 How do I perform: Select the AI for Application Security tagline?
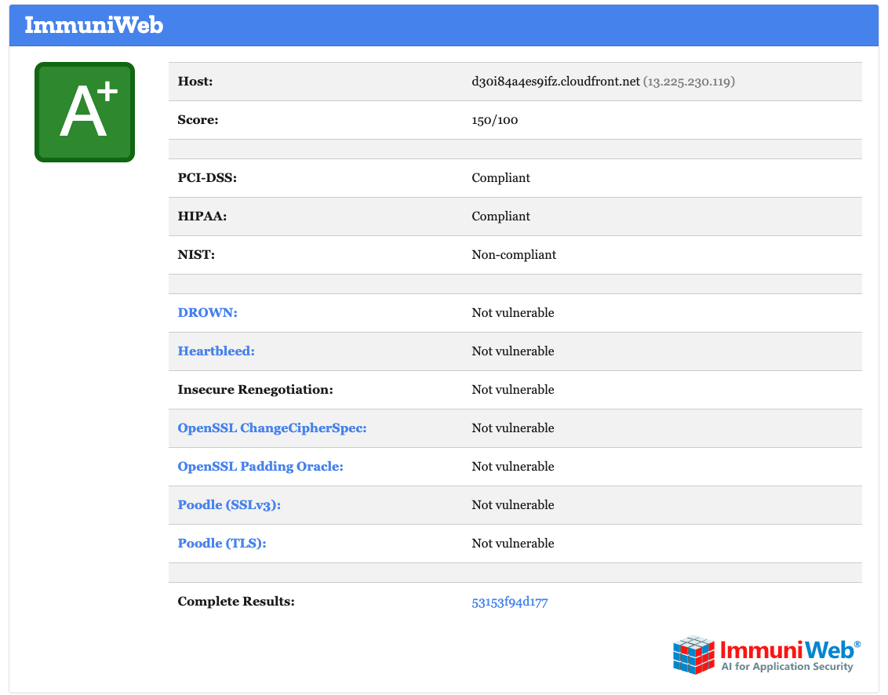(x=787, y=667)
